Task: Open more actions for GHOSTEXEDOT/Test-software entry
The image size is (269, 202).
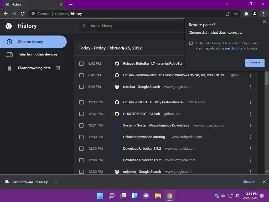Action: point(250,102)
